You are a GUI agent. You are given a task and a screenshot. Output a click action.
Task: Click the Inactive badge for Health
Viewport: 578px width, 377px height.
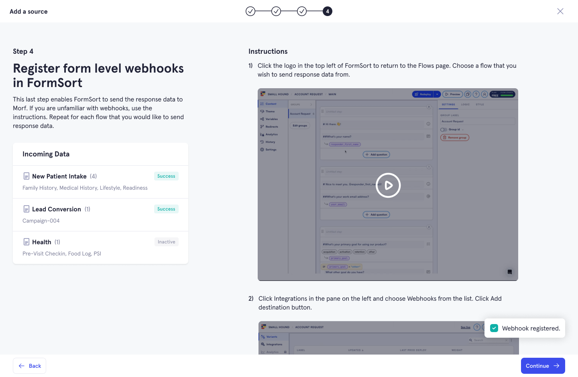pyautogui.click(x=166, y=242)
